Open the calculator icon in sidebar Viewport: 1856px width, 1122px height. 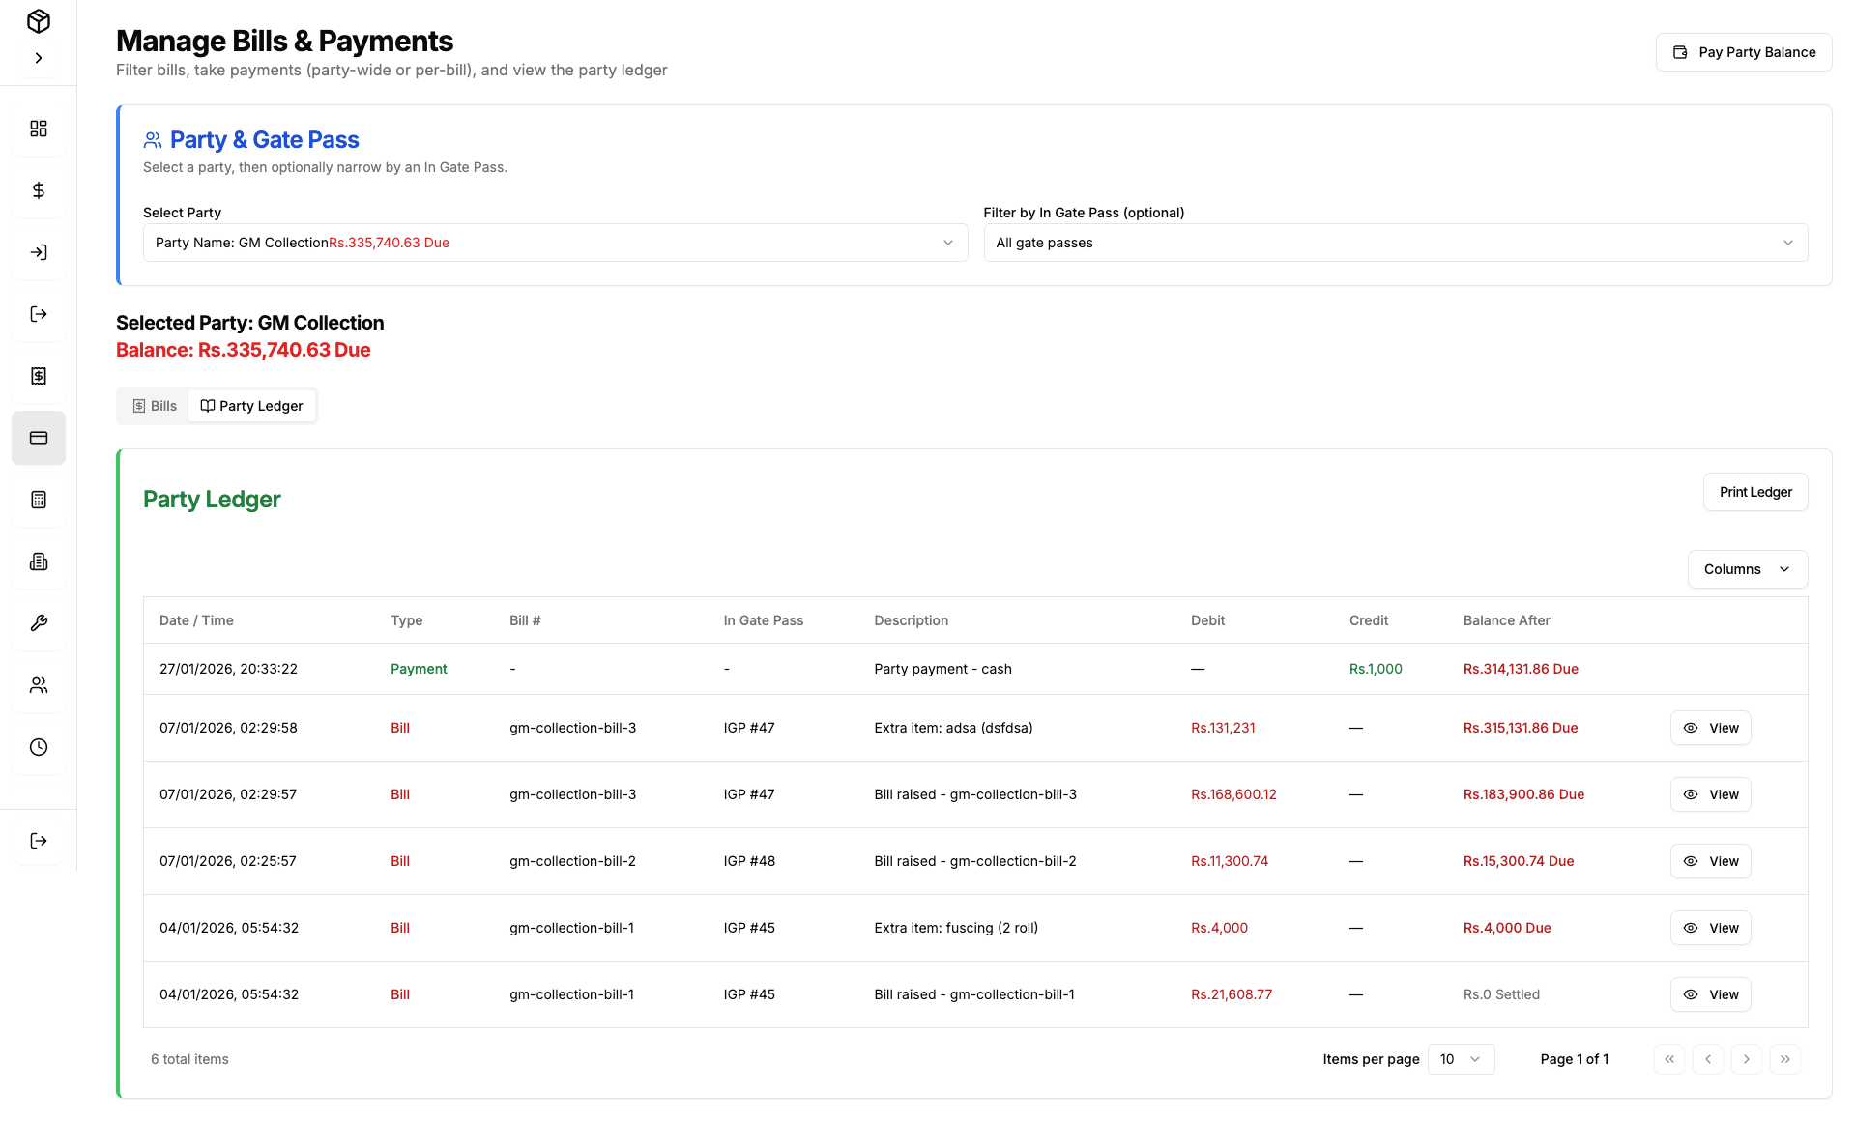[39, 500]
